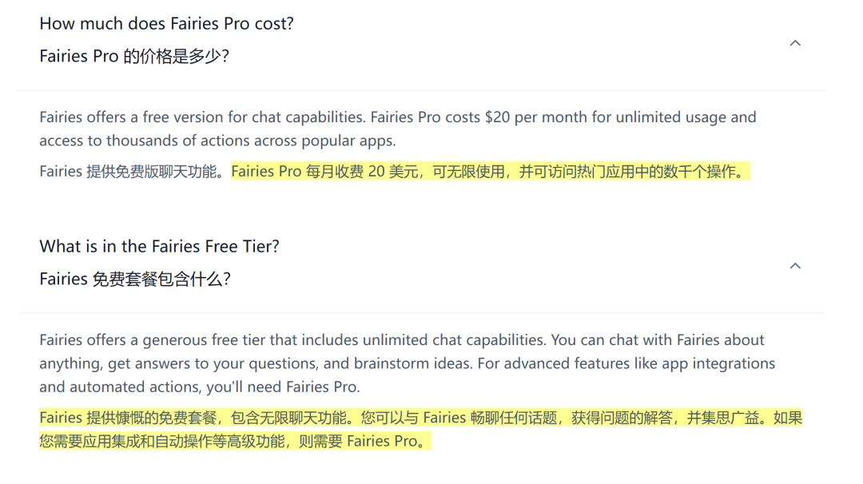Image resolution: width=863 pixels, height=484 pixels.
Task: Collapse the Fairies Pro cost question chevron
Action: click(795, 43)
